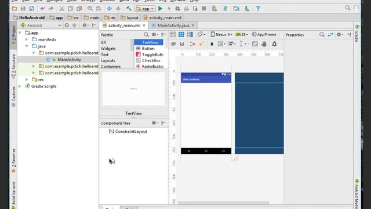Expand the manifests folder
371x209 pixels.
click(x=27, y=39)
